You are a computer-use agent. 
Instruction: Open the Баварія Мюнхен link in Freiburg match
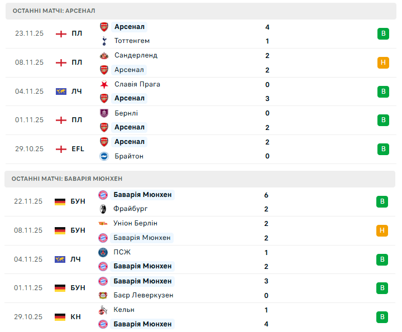(142, 195)
